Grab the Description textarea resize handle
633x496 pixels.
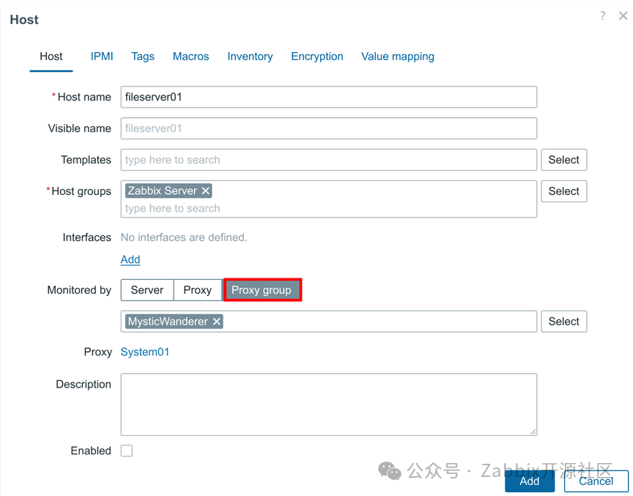pyautogui.click(x=533, y=432)
